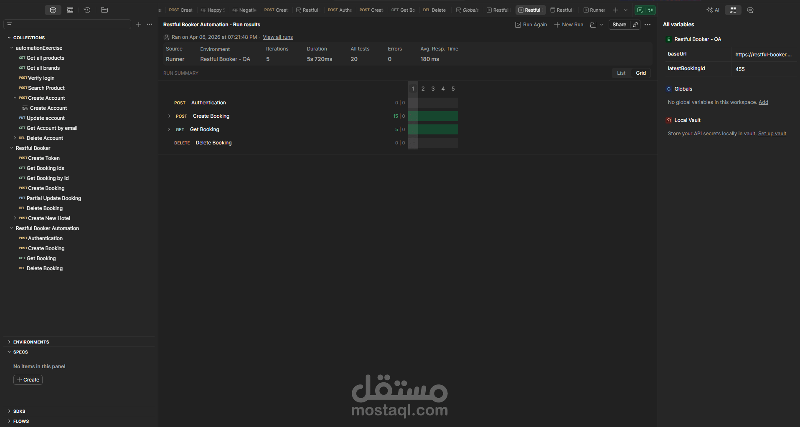This screenshot has width=800, height=427.
Task: Click the green environment quick-look icon
Action: tap(640, 10)
